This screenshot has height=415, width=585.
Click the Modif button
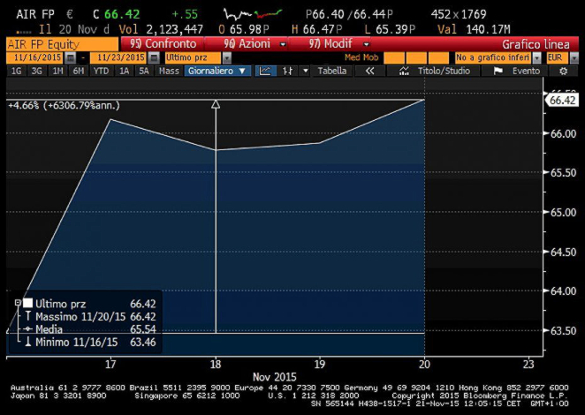(x=333, y=43)
